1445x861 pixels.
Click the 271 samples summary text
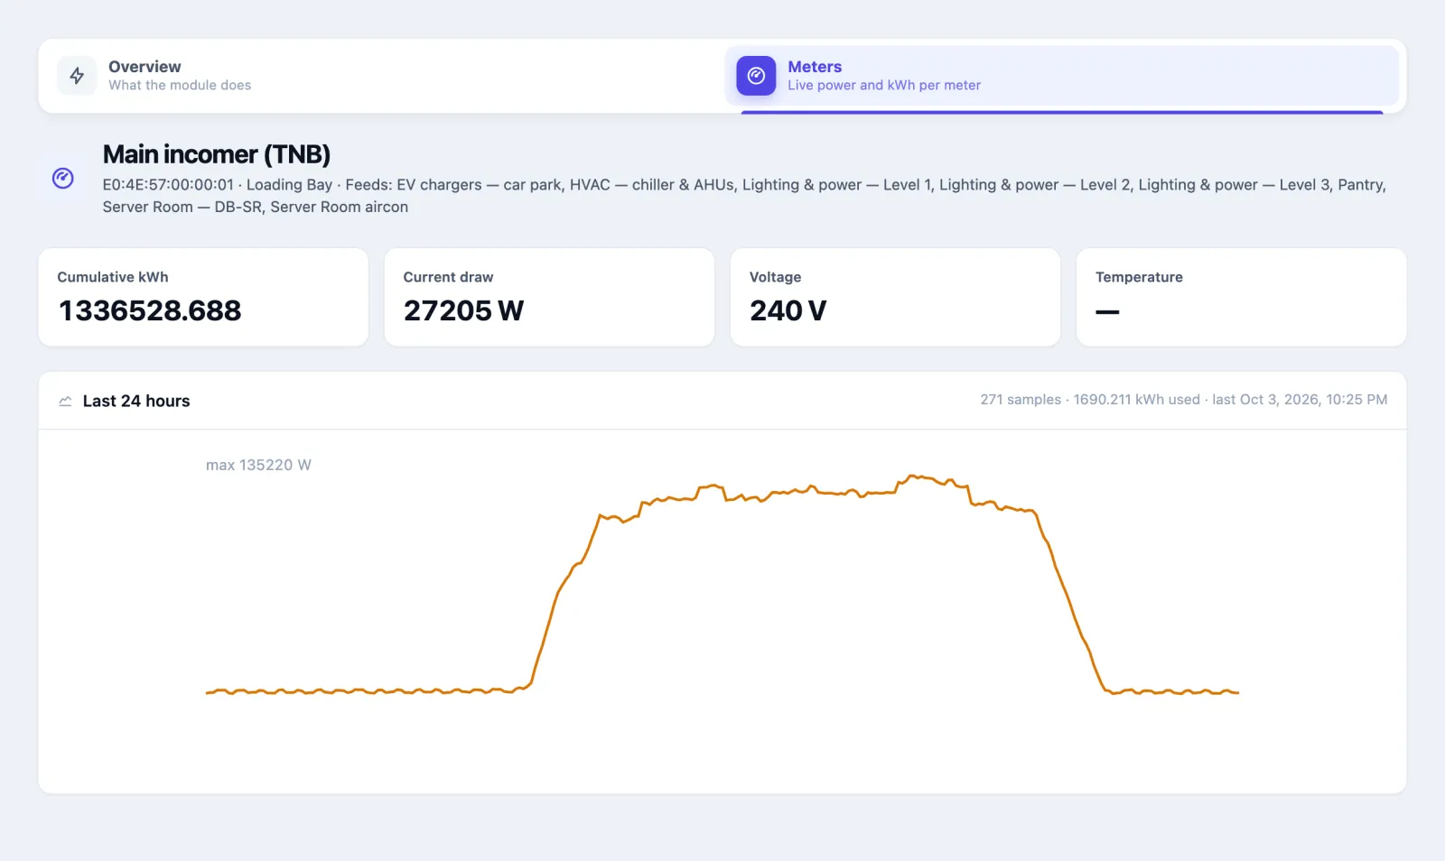coord(1183,400)
